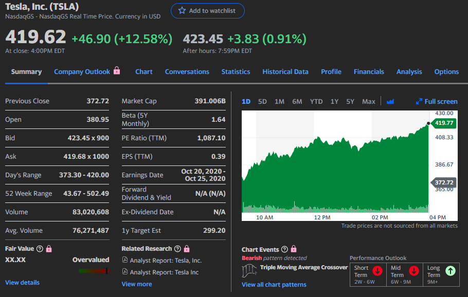The width and height of the screenshot is (468, 297).
Task: Open the Chart tab
Action: click(144, 72)
